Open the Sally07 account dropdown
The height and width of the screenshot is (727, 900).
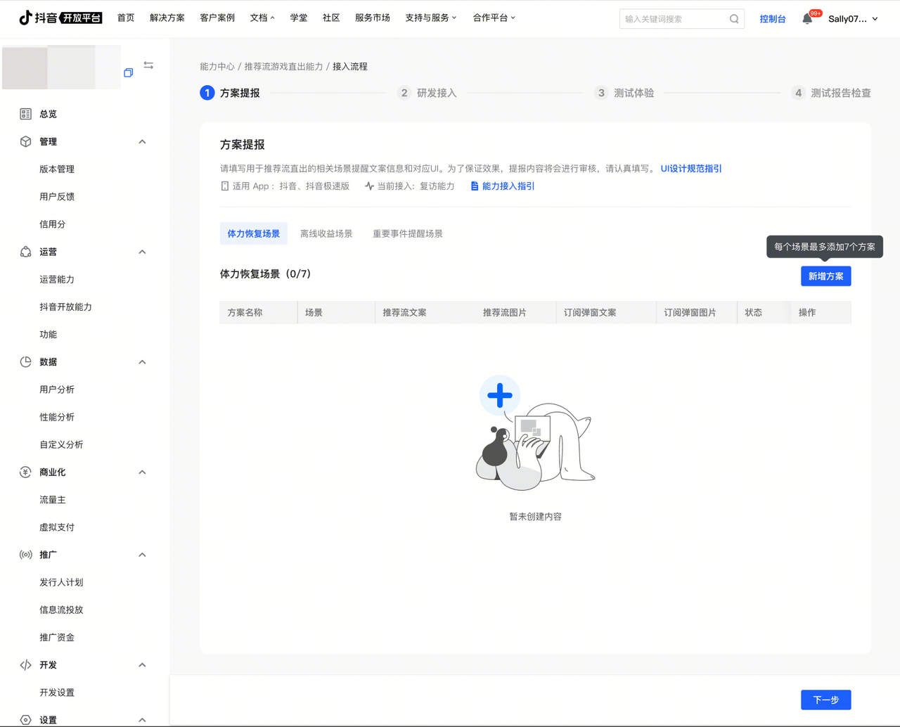pos(853,19)
